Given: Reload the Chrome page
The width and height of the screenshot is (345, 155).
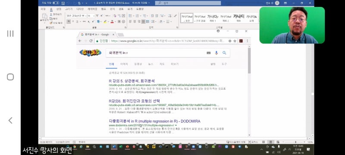Looking at the screenshot, I should point(91,41).
